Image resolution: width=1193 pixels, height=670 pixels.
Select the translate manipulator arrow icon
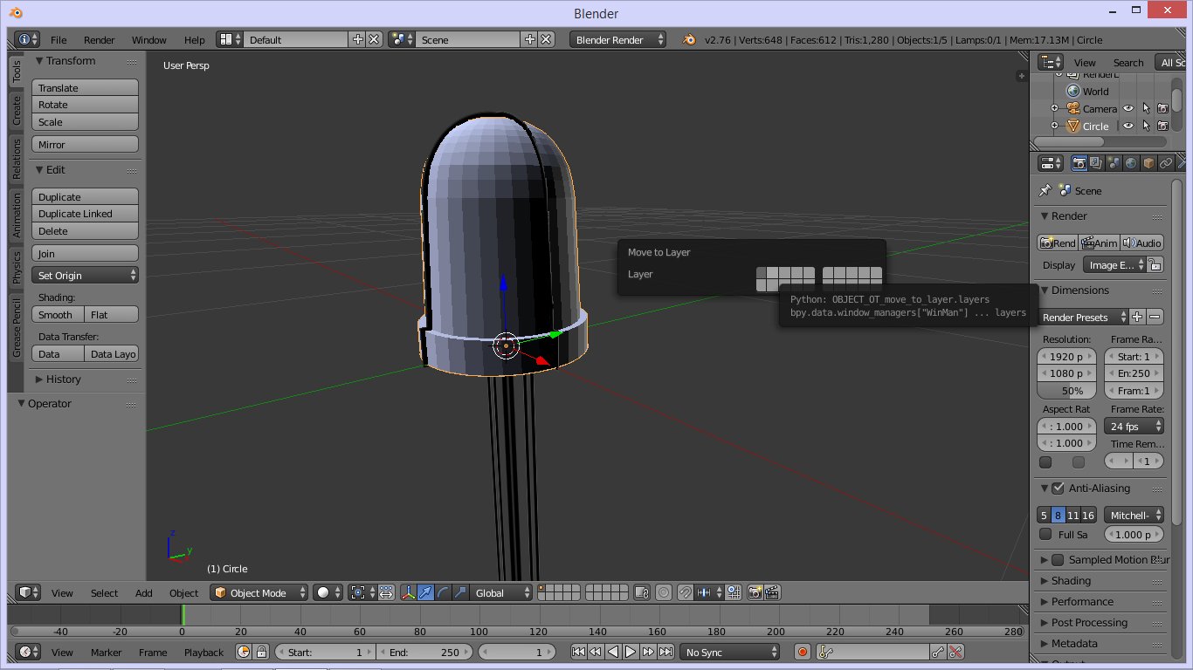coord(425,592)
